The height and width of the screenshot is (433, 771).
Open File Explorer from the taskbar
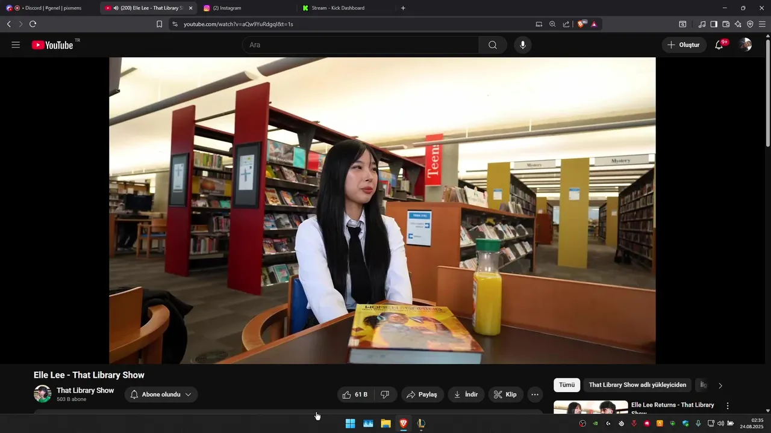point(385,423)
